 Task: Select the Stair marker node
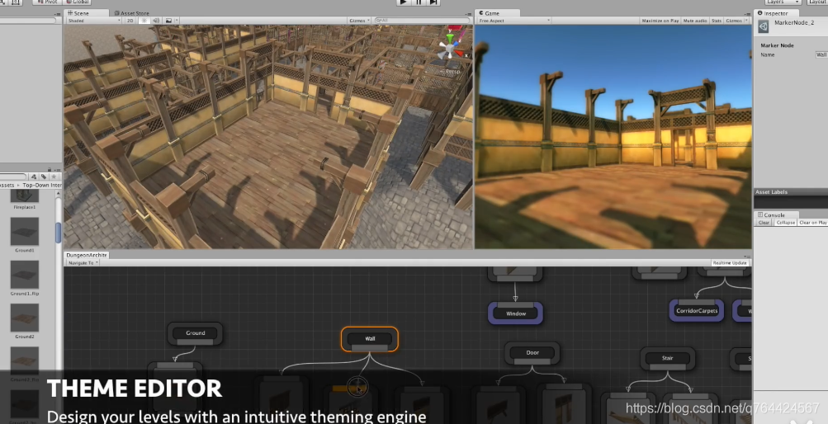(x=668, y=358)
